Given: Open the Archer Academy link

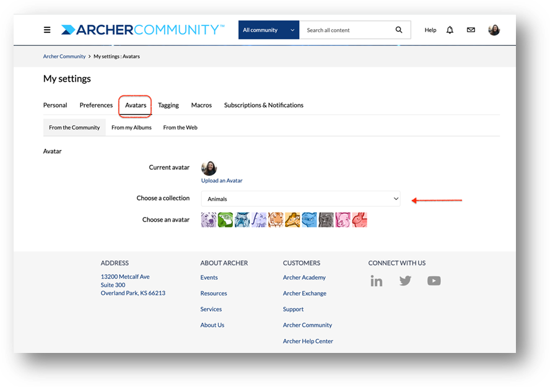Looking at the screenshot, I should [304, 277].
